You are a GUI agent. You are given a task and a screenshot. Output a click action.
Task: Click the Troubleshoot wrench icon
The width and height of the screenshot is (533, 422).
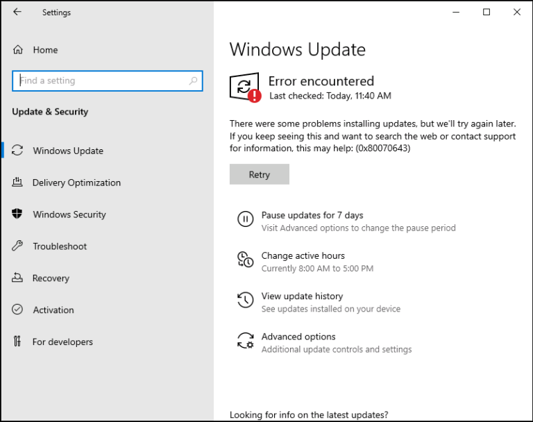pyautogui.click(x=18, y=246)
